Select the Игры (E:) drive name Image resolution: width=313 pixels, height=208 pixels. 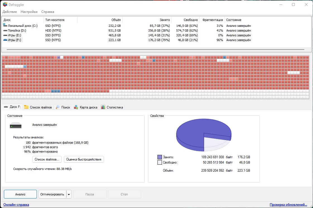[14, 36]
